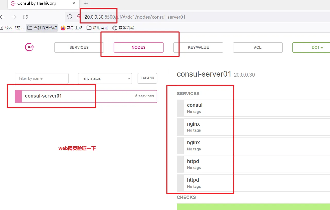Open the DC1 datacenter dropdown
The width and height of the screenshot is (330, 210).
click(311, 47)
